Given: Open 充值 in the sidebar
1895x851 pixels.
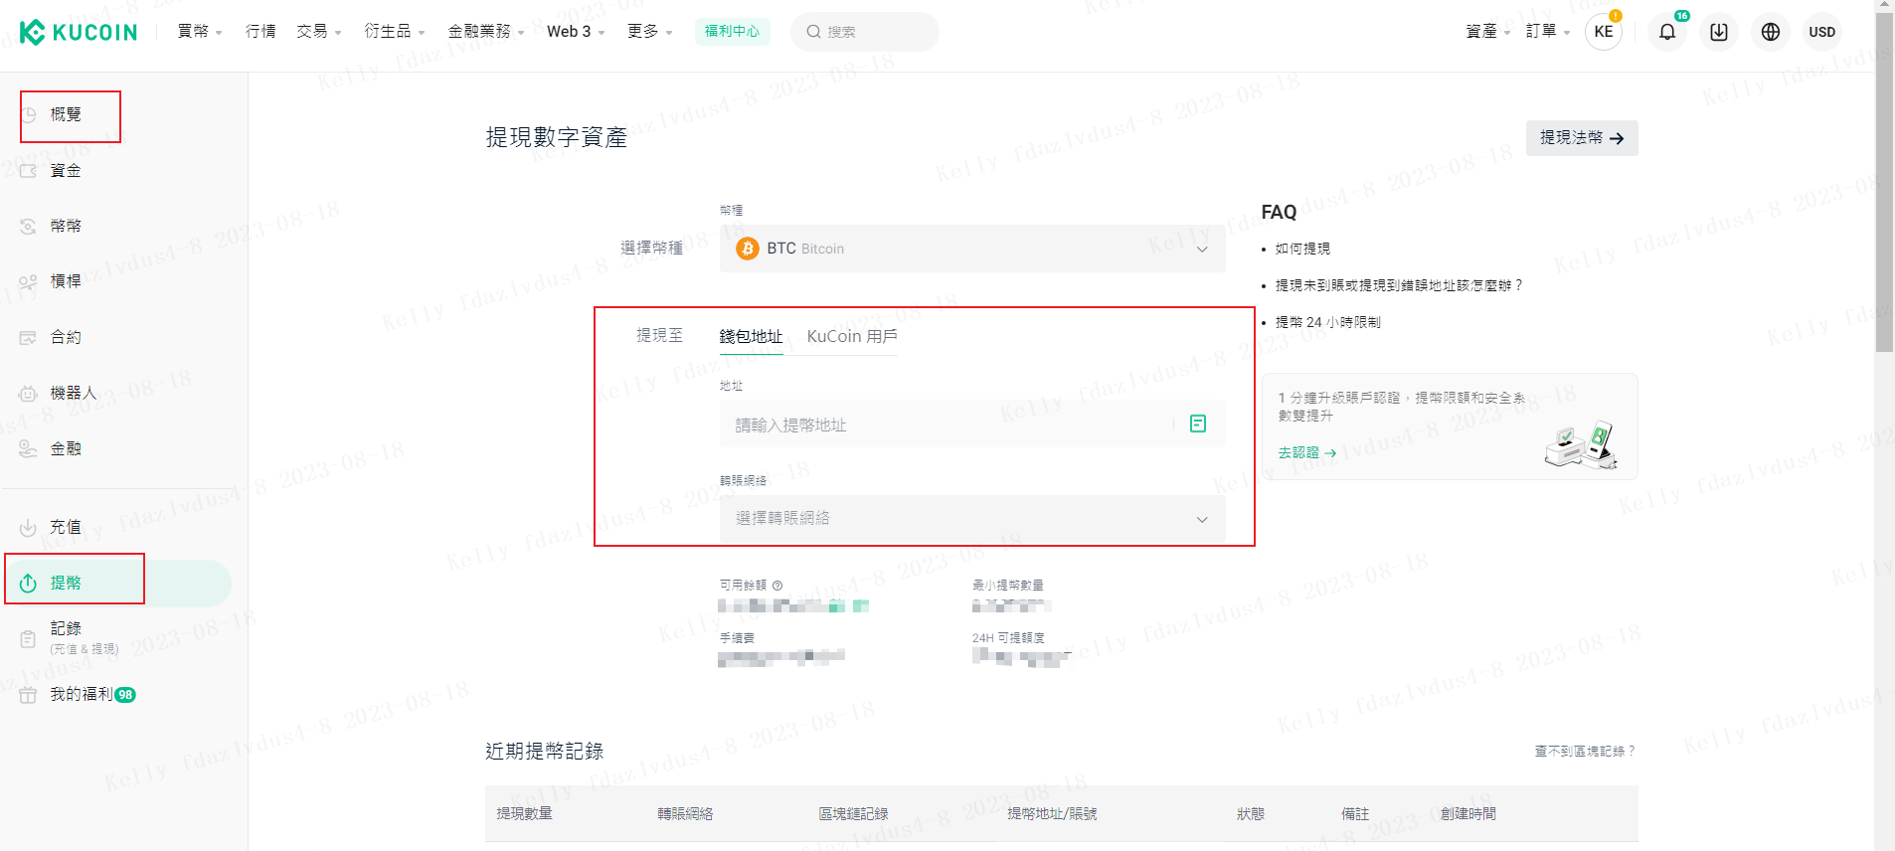Looking at the screenshot, I should click(67, 528).
